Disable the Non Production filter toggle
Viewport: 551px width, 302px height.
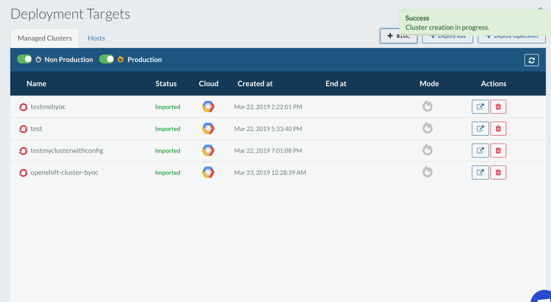point(24,59)
